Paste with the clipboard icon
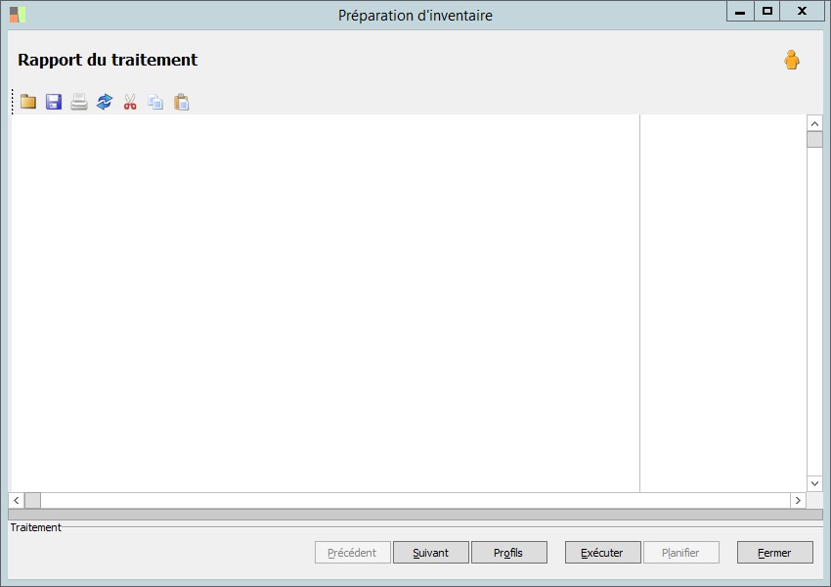Image resolution: width=831 pixels, height=587 pixels. click(x=181, y=102)
